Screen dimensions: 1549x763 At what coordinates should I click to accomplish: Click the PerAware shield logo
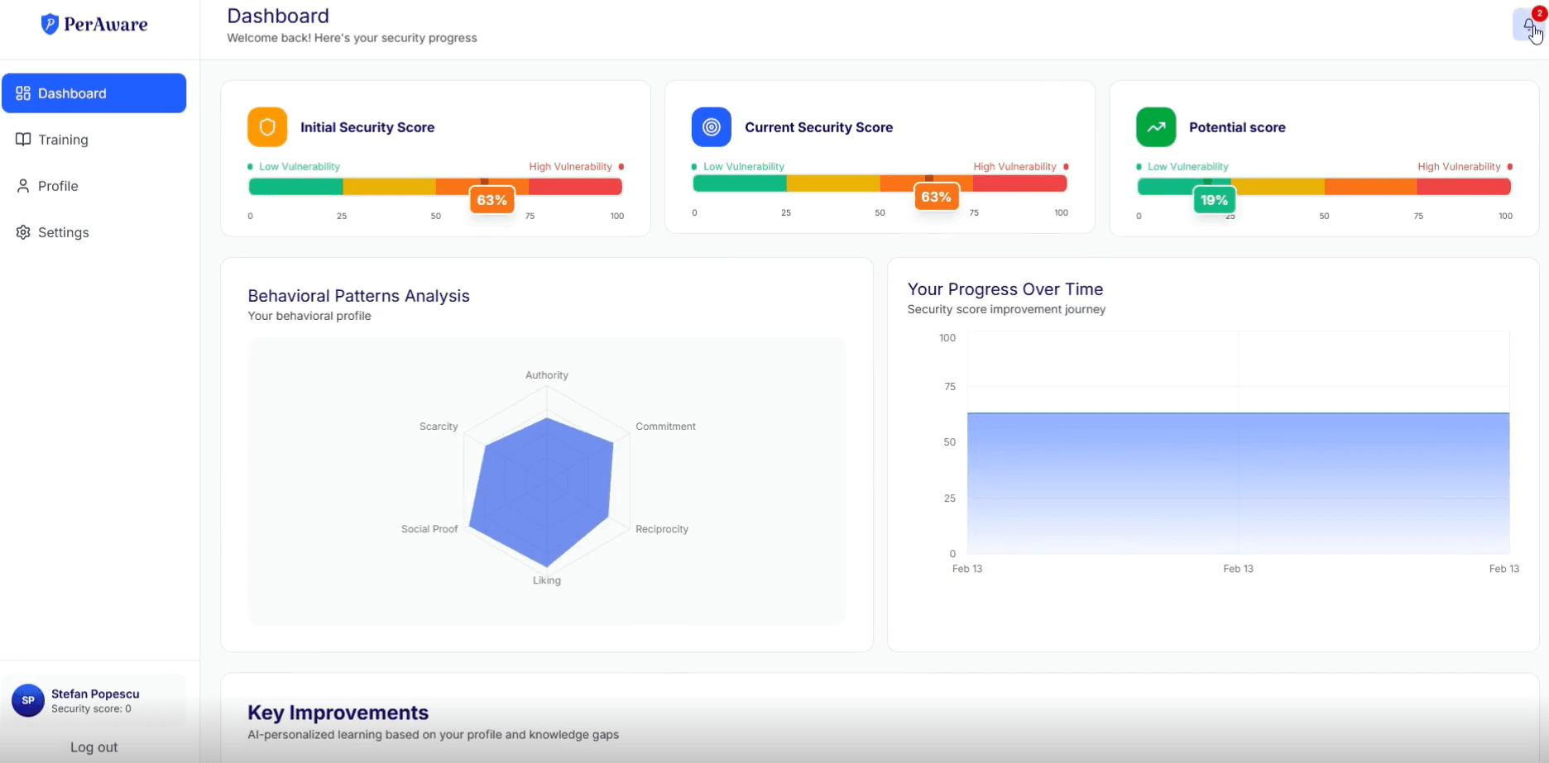point(50,24)
